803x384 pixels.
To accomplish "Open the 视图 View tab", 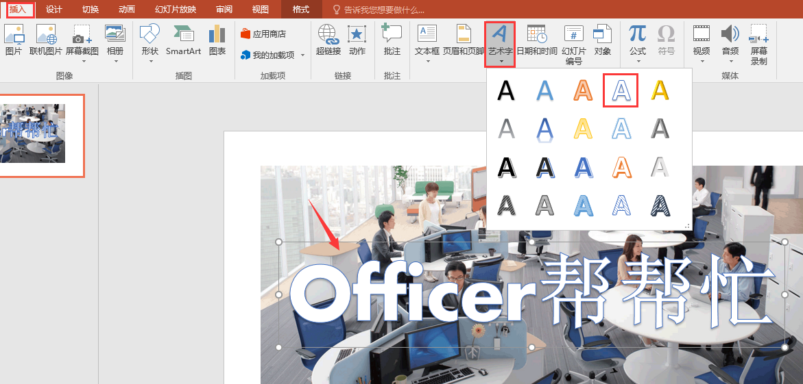I will pyautogui.click(x=260, y=9).
